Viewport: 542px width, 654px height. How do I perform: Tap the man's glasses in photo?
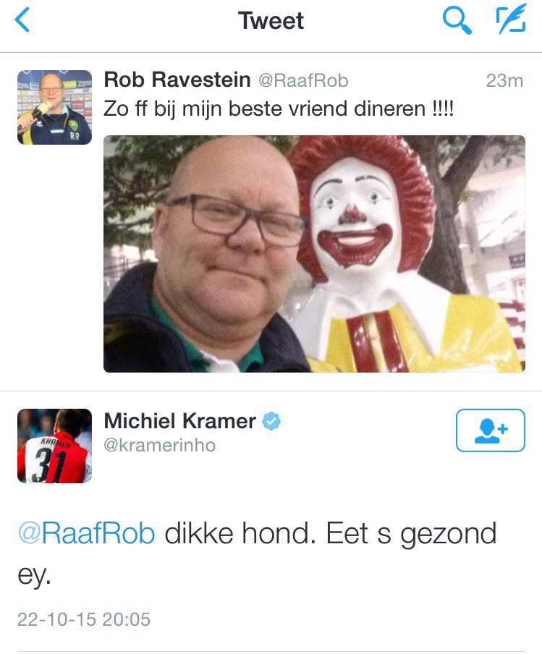coord(236,220)
